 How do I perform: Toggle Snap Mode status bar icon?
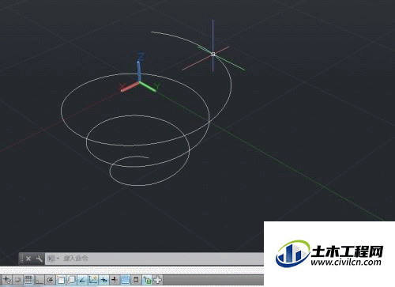click(17, 280)
